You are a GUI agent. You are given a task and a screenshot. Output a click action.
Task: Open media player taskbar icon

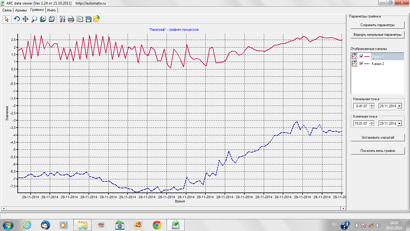(63, 225)
